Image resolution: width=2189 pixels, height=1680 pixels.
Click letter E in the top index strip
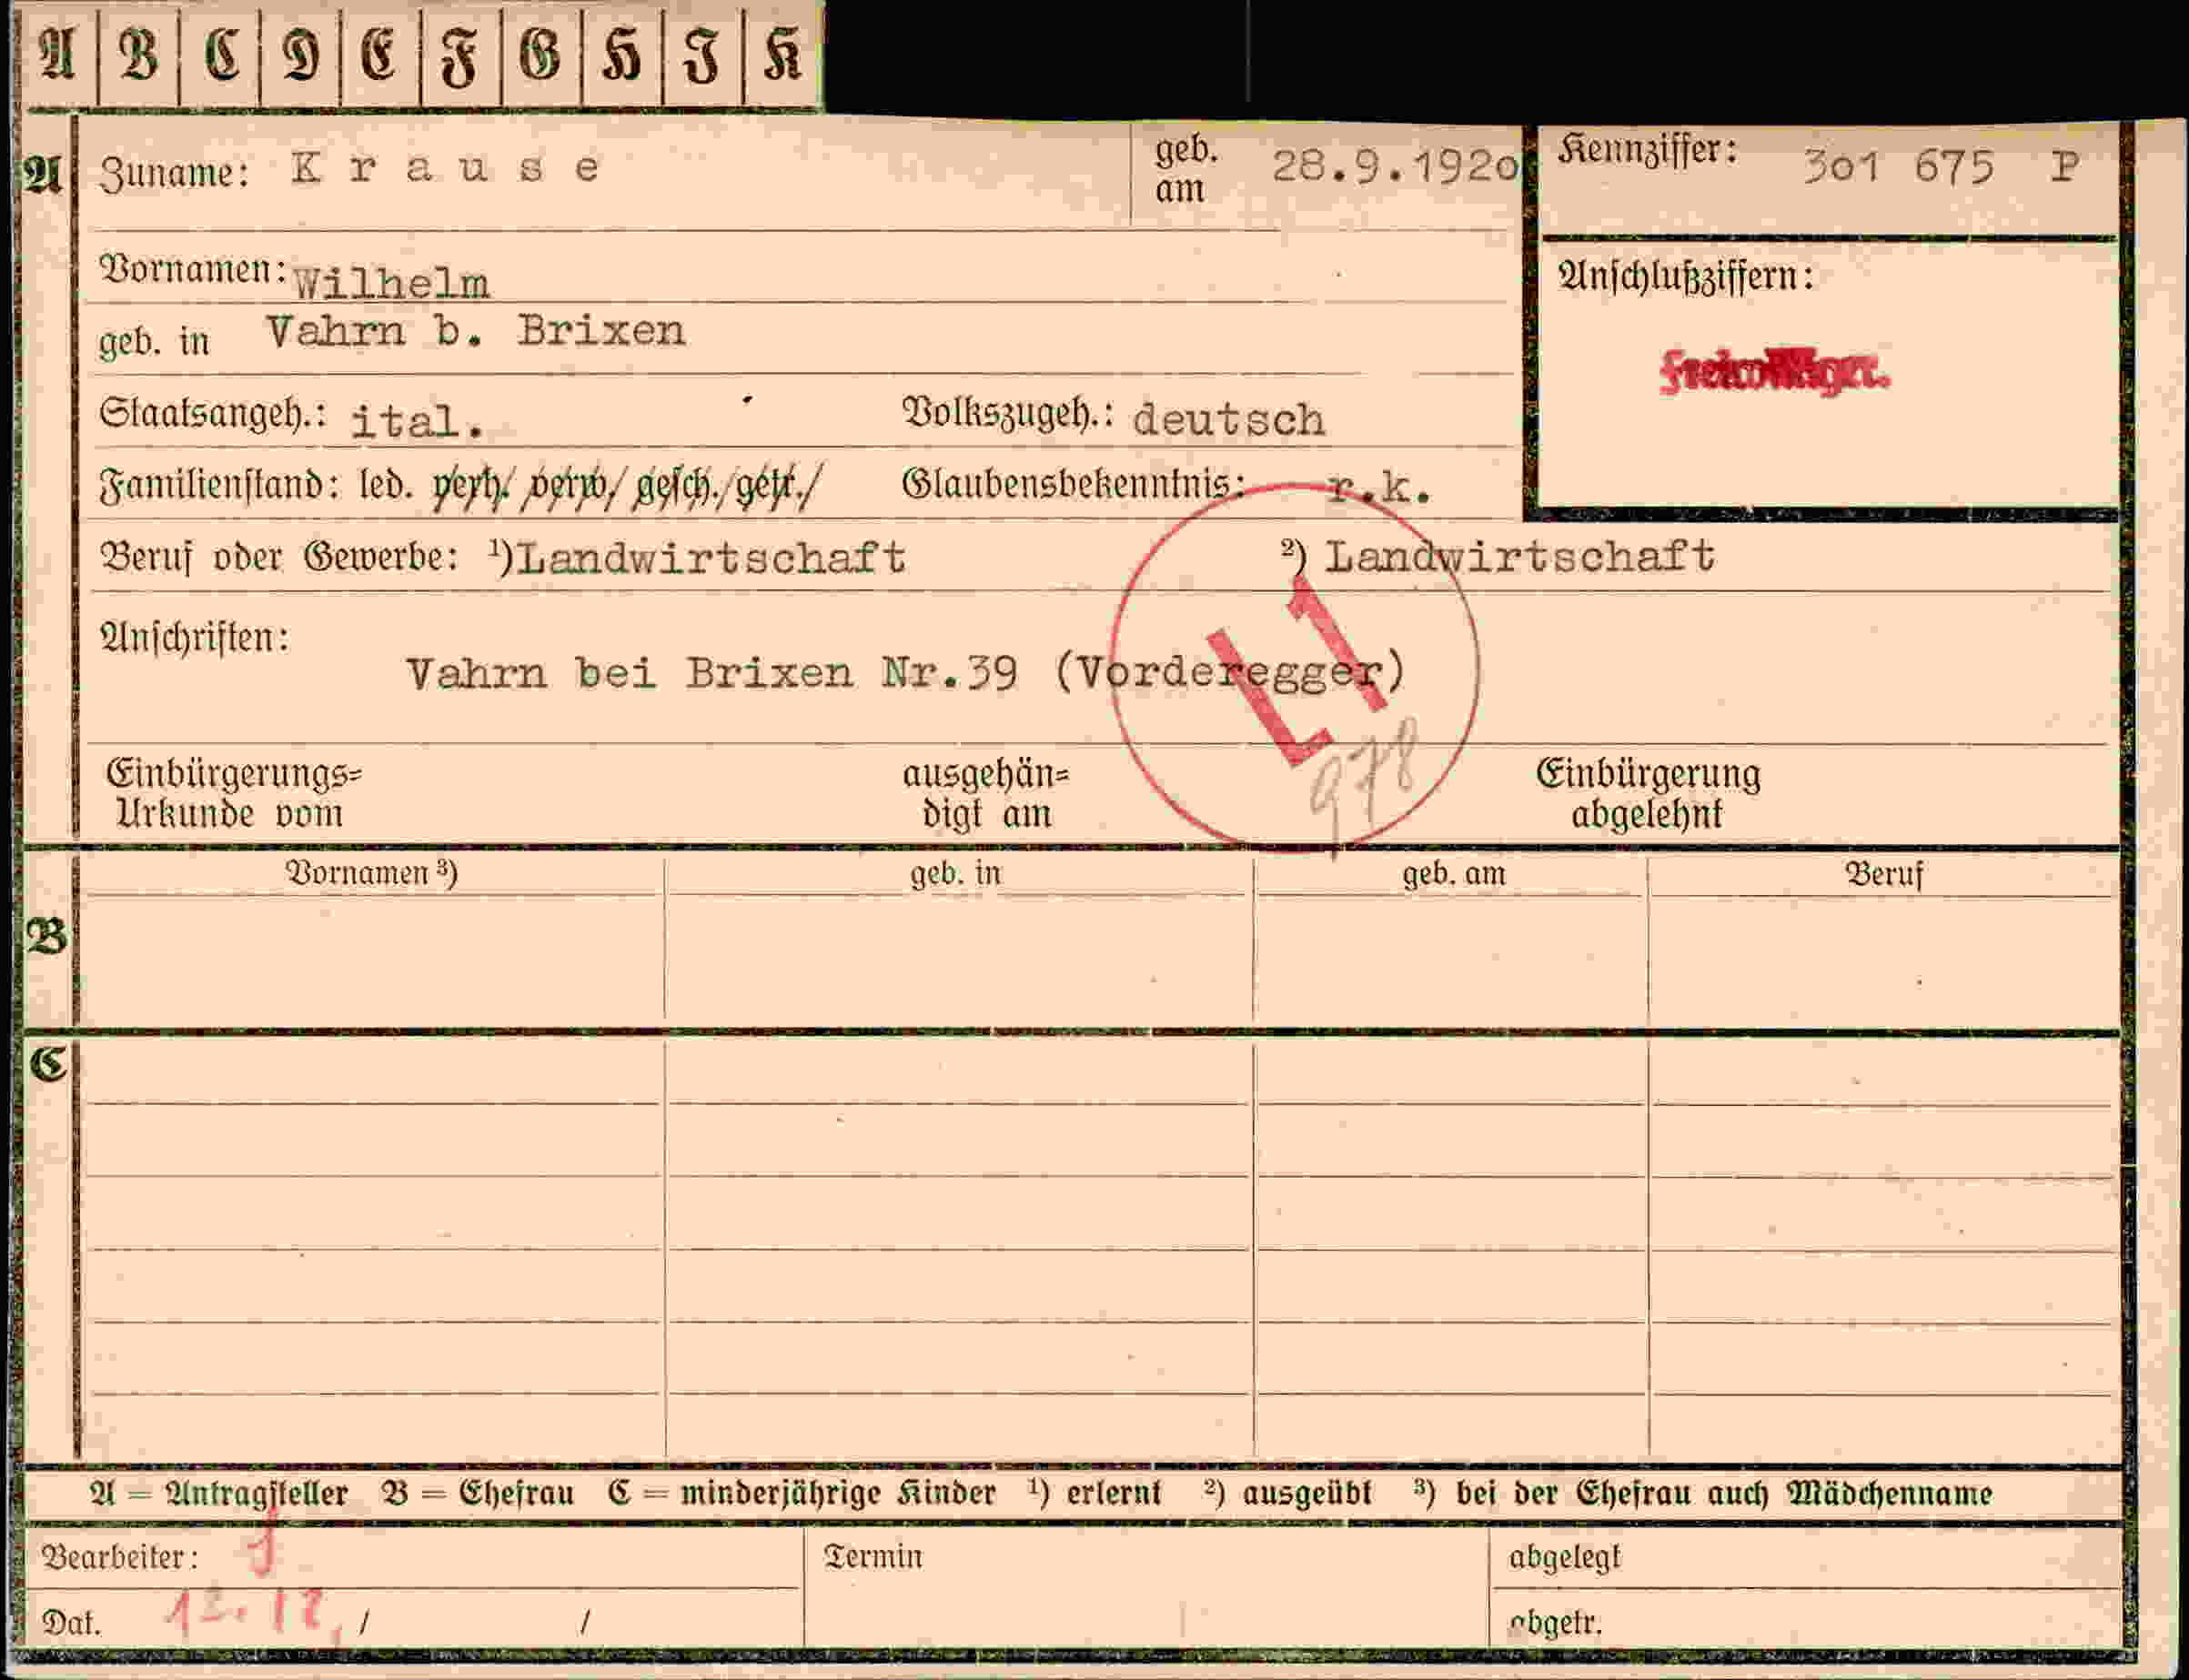pos(380,55)
